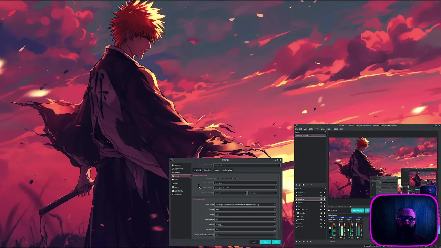Move scene up arrow in Scenes dock
441x248 pixels.
(308, 185)
